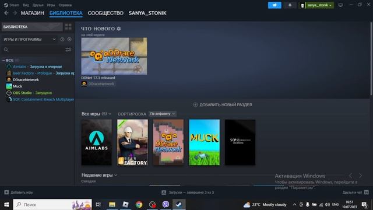The height and width of the screenshot is (210, 373).
Task: Open the Steam menu
Action: (x=12, y=5)
